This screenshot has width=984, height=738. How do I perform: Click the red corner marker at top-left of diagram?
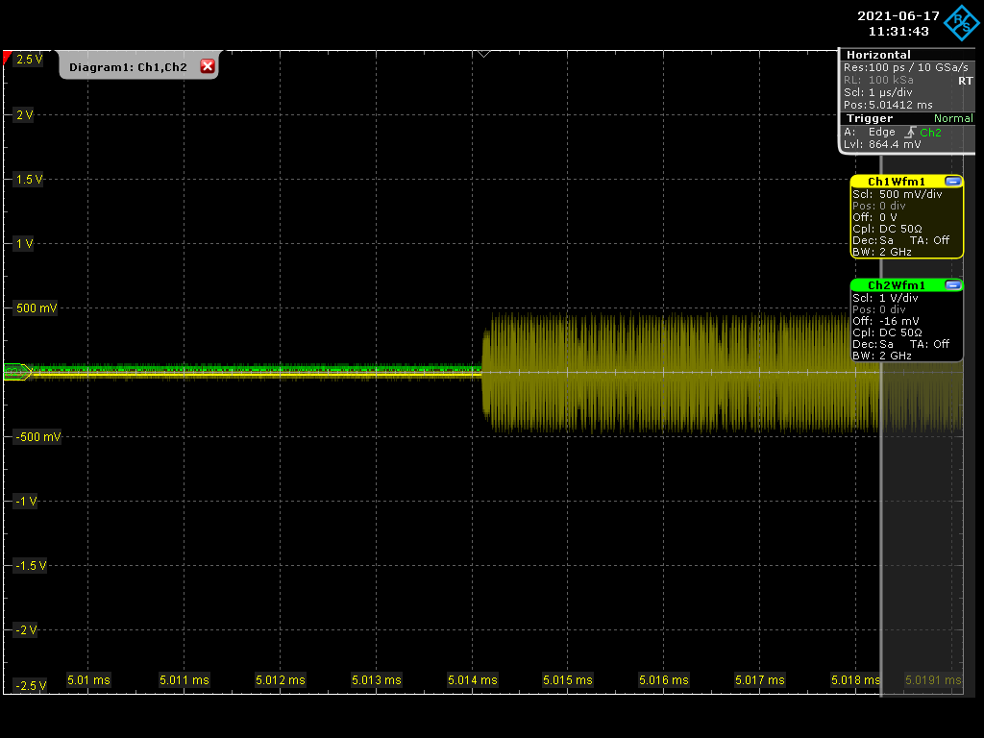point(8,59)
